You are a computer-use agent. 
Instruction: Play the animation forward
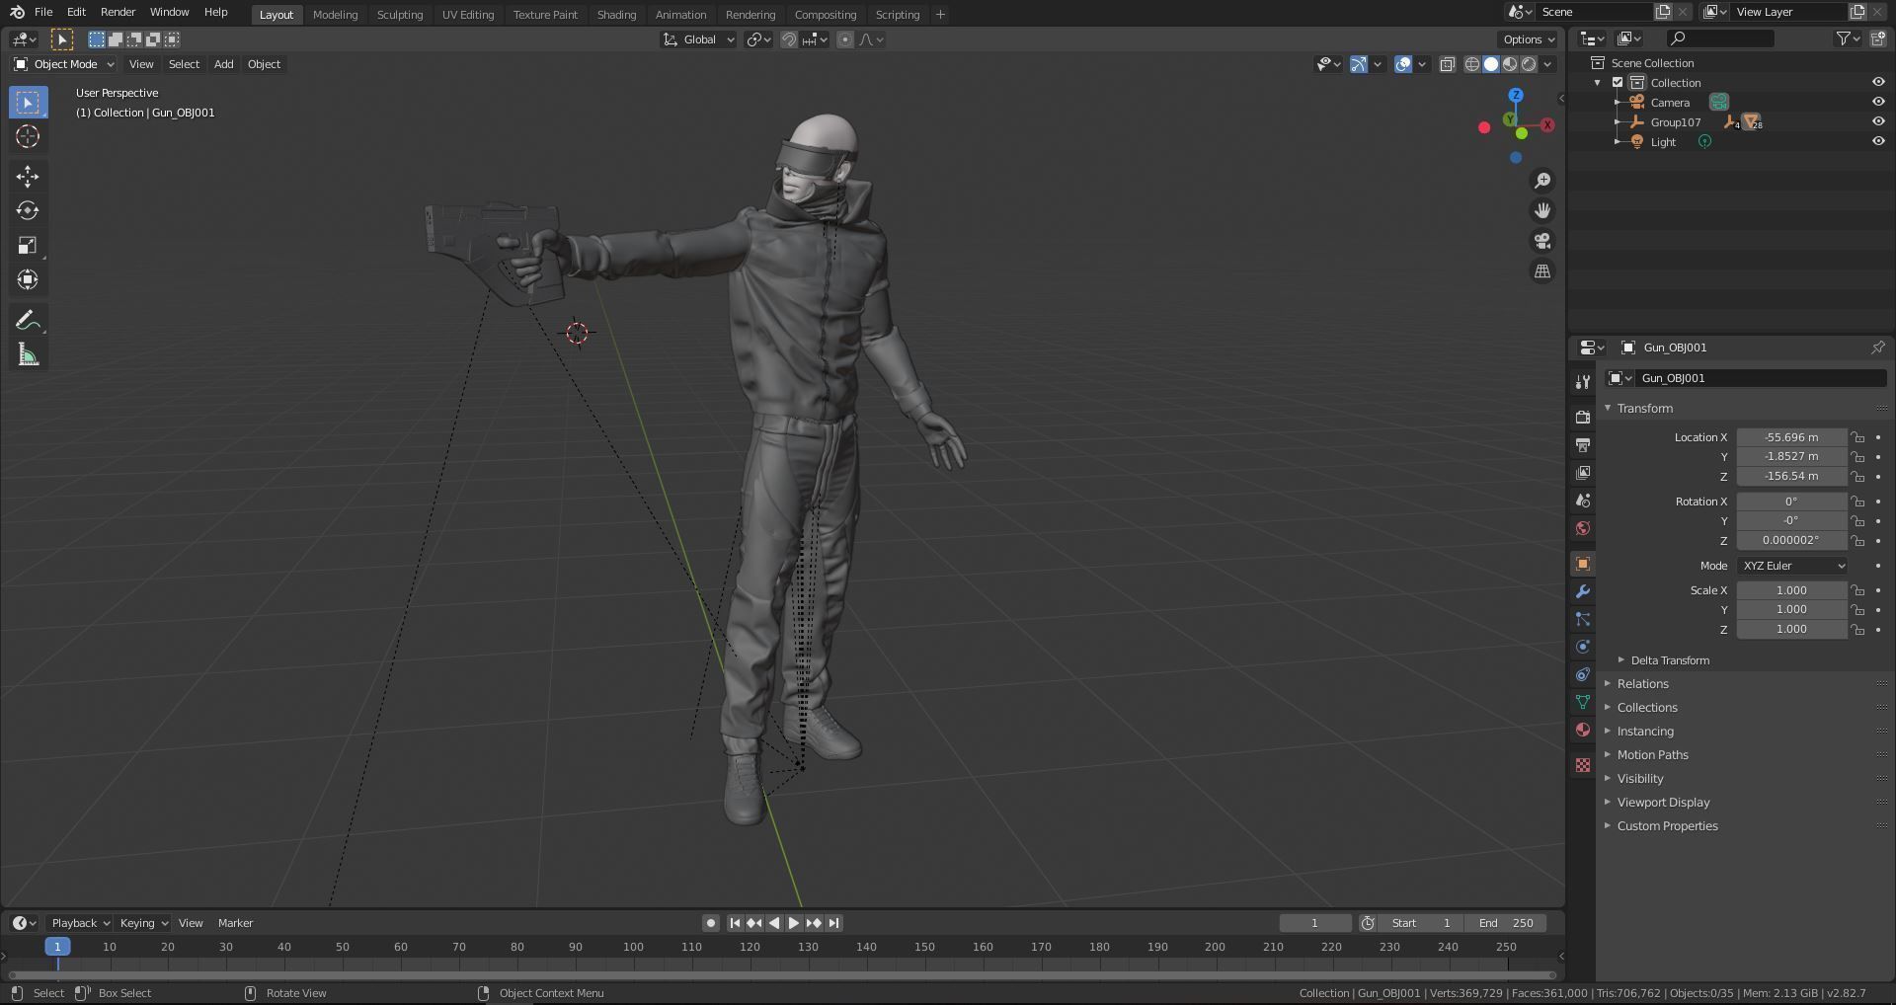click(794, 923)
